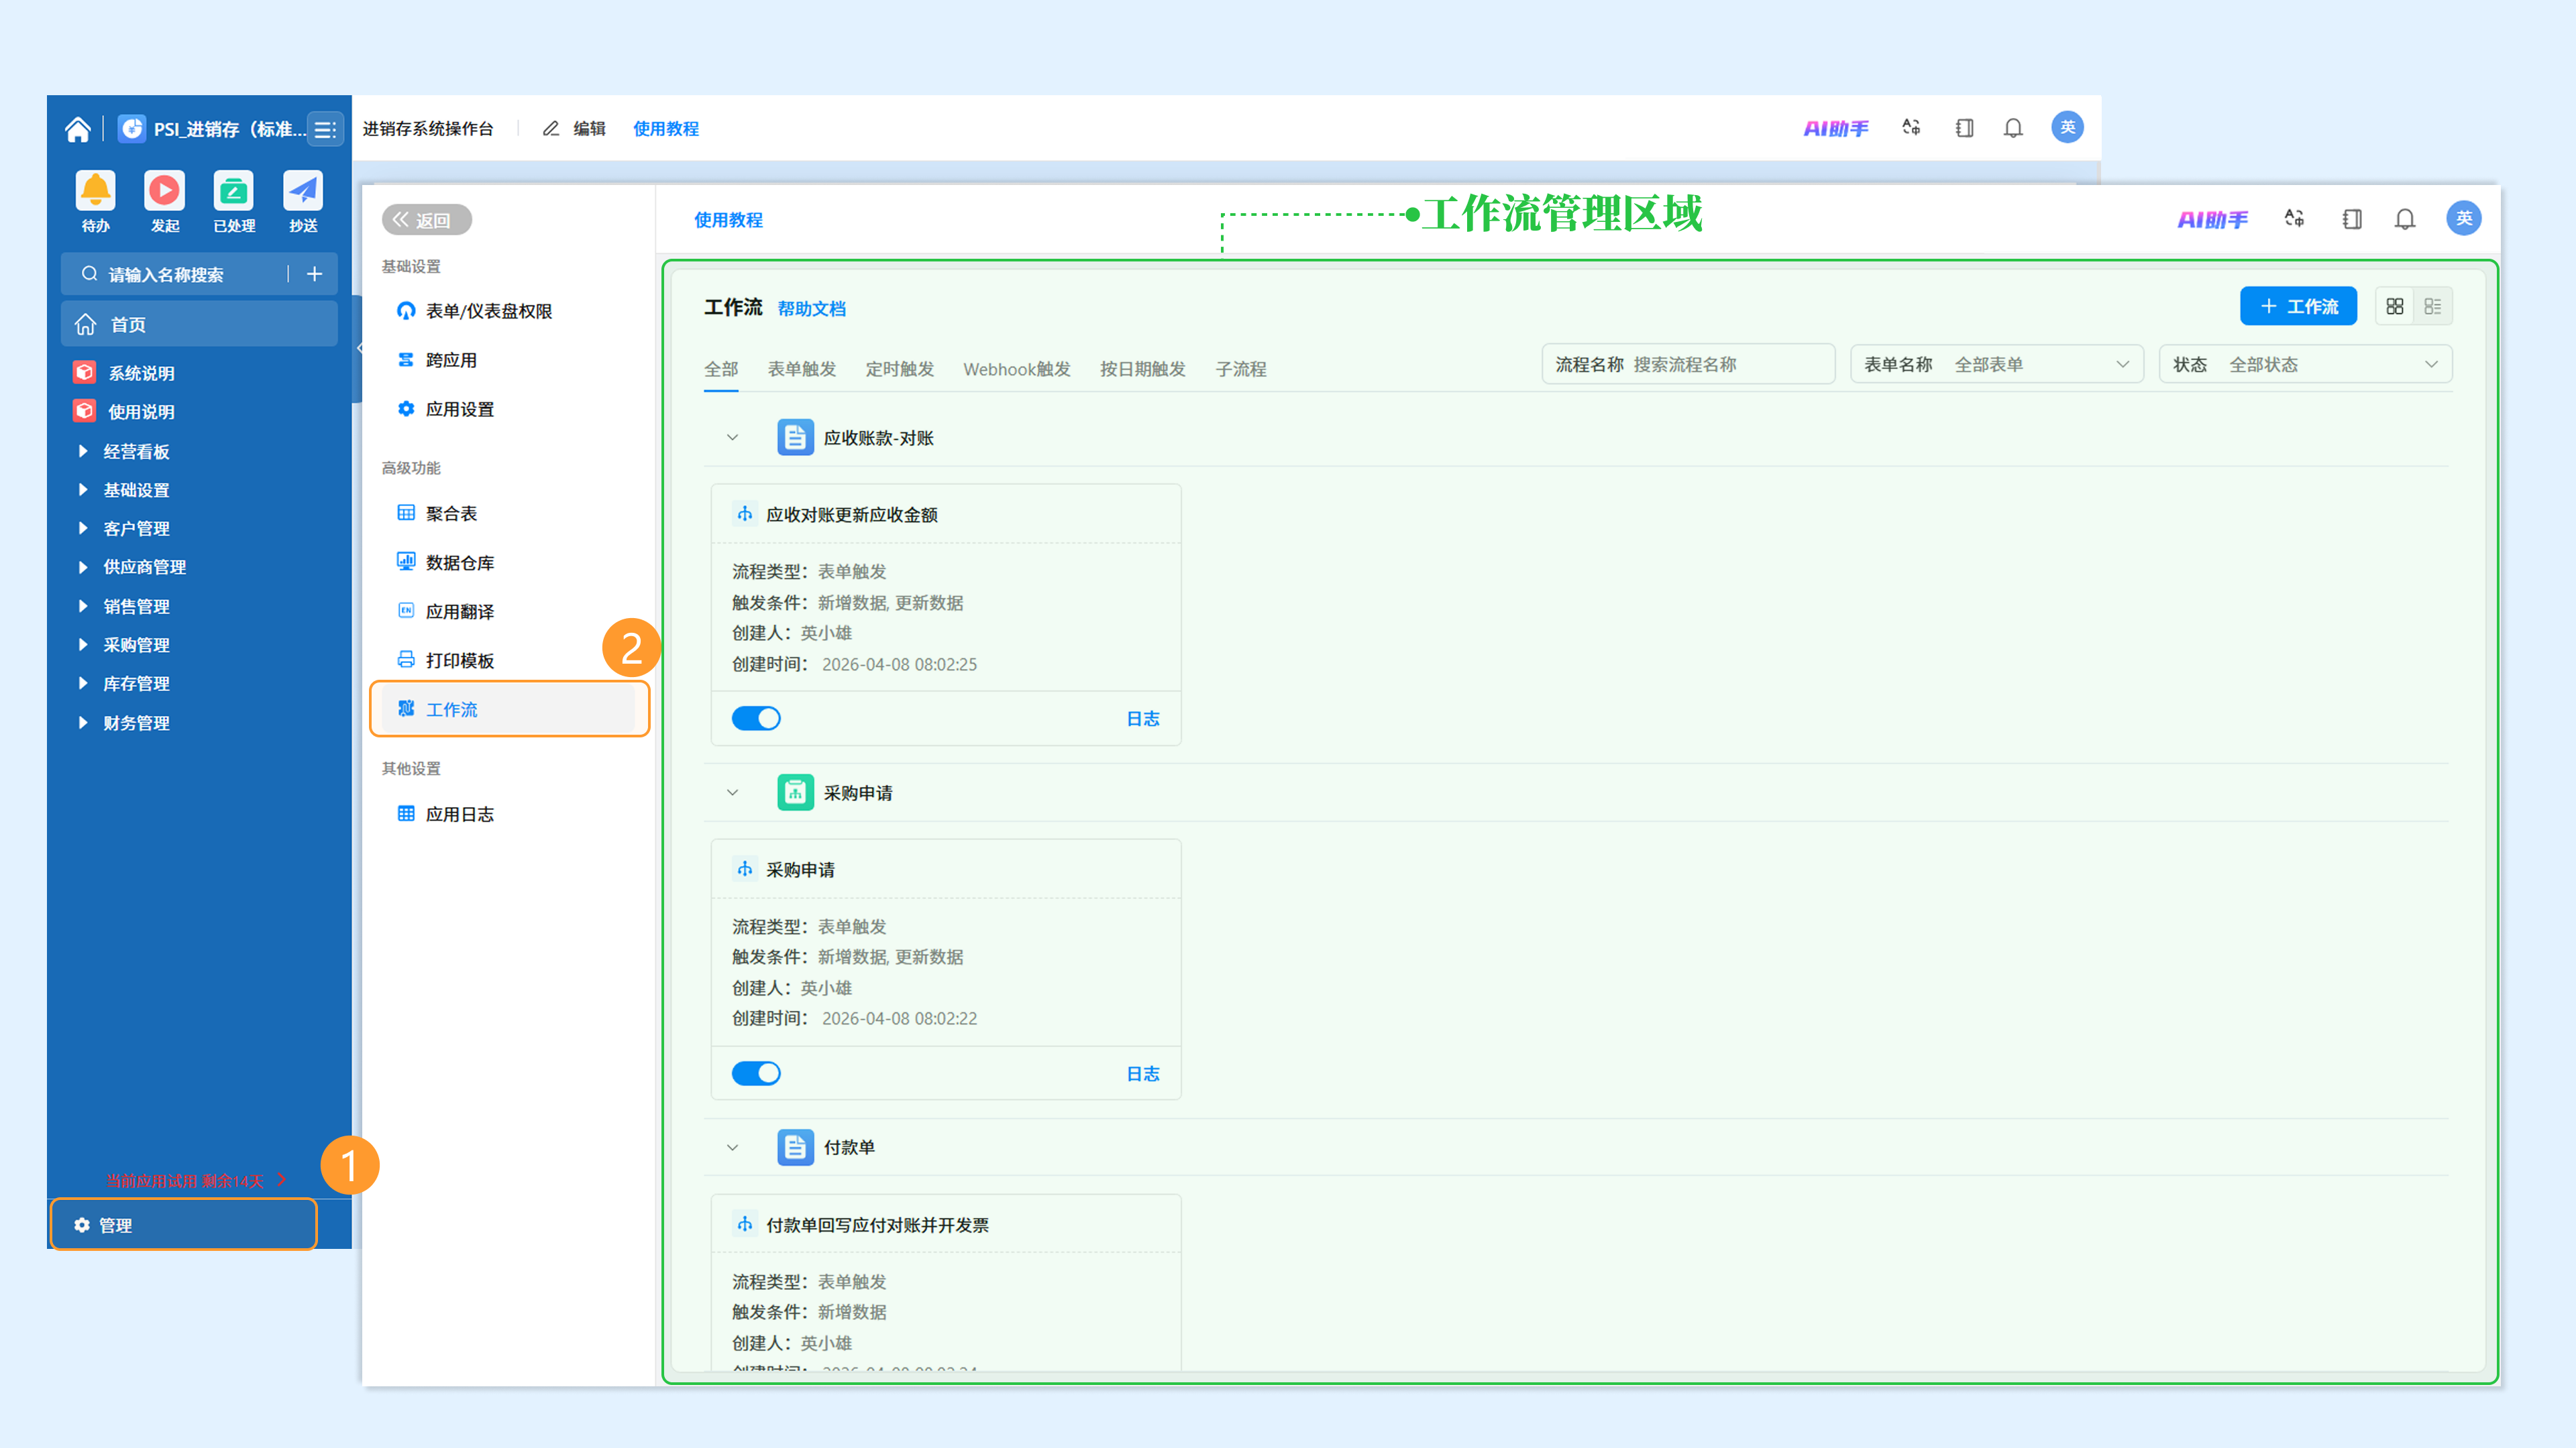Click the home icon in blue sidebar header
The height and width of the screenshot is (1448, 2576).
[77, 129]
